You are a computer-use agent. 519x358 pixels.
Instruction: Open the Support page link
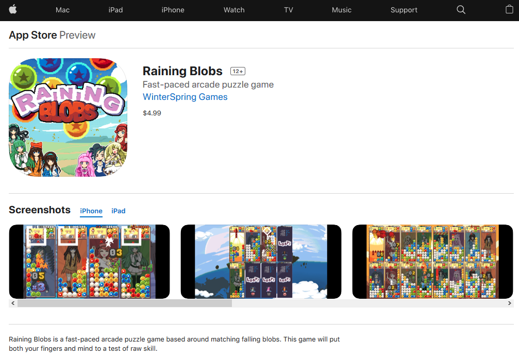404,10
